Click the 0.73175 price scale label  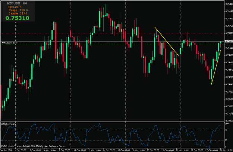[x=229, y=113]
